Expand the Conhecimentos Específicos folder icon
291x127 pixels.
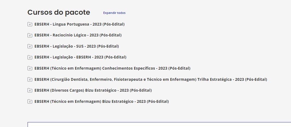[x=30, y=69]
